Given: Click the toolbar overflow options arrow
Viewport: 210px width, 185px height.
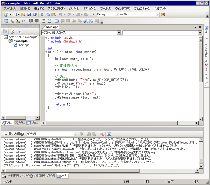Looking at the screenshot, I should 207,15.
